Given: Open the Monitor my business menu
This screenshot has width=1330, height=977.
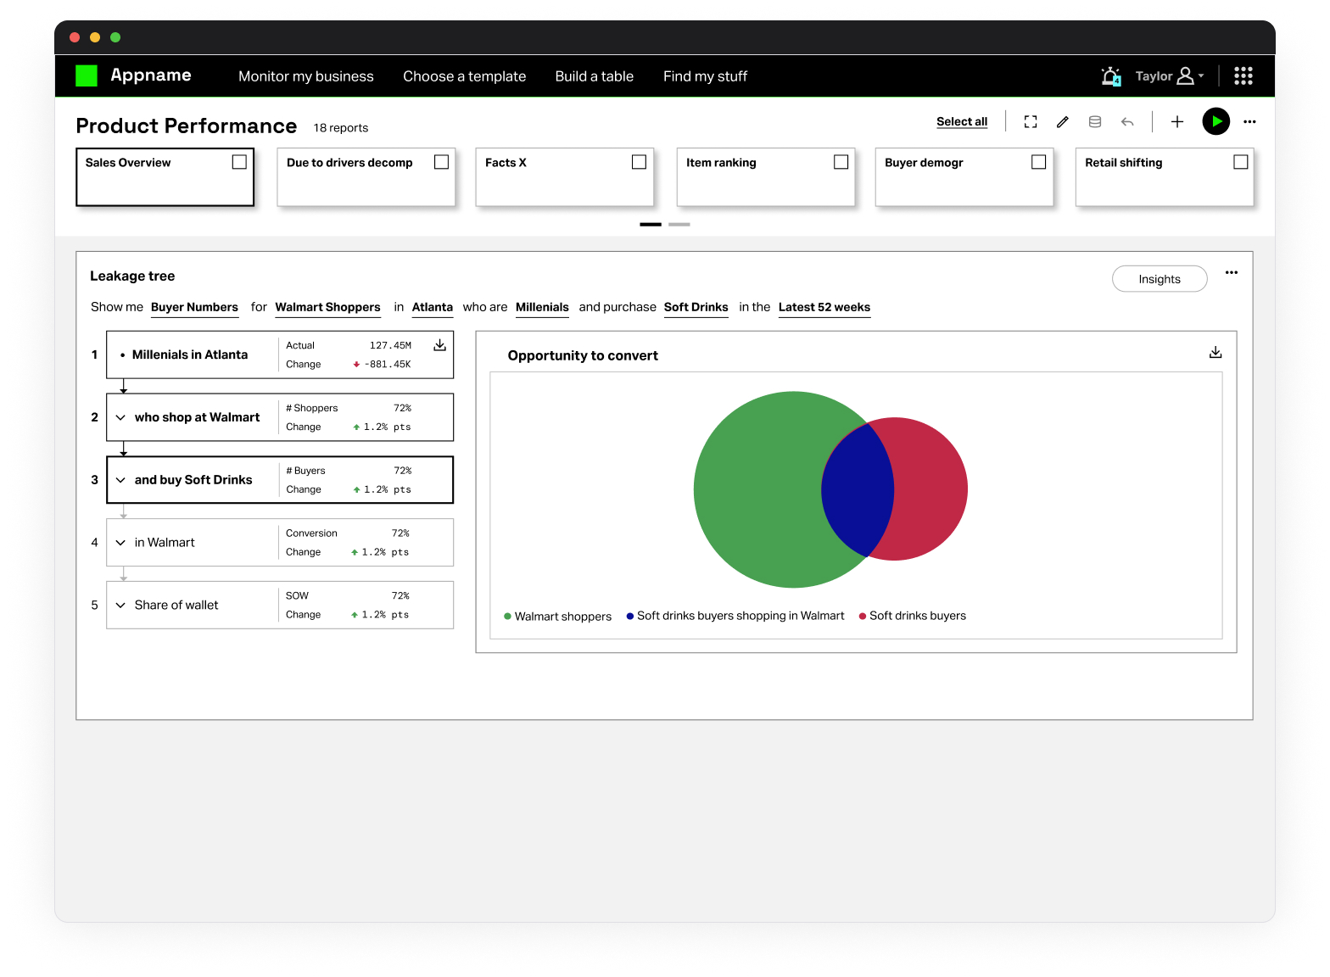Looking at the screenshot, I should [305, 76].
